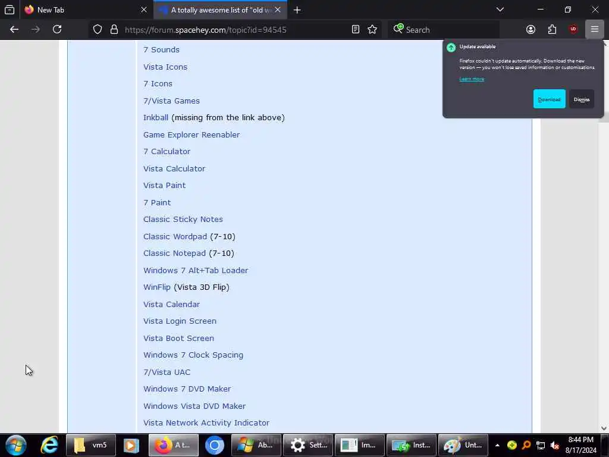The image size is (609, 457).
Task: Click the Windows Start orb
Action: pos(16,445)
